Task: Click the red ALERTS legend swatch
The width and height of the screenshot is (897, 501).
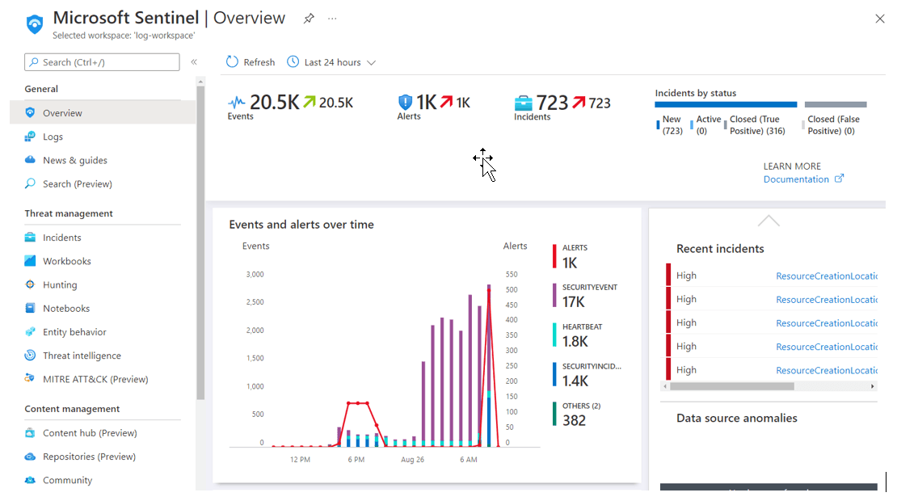Action: point(554,256)
